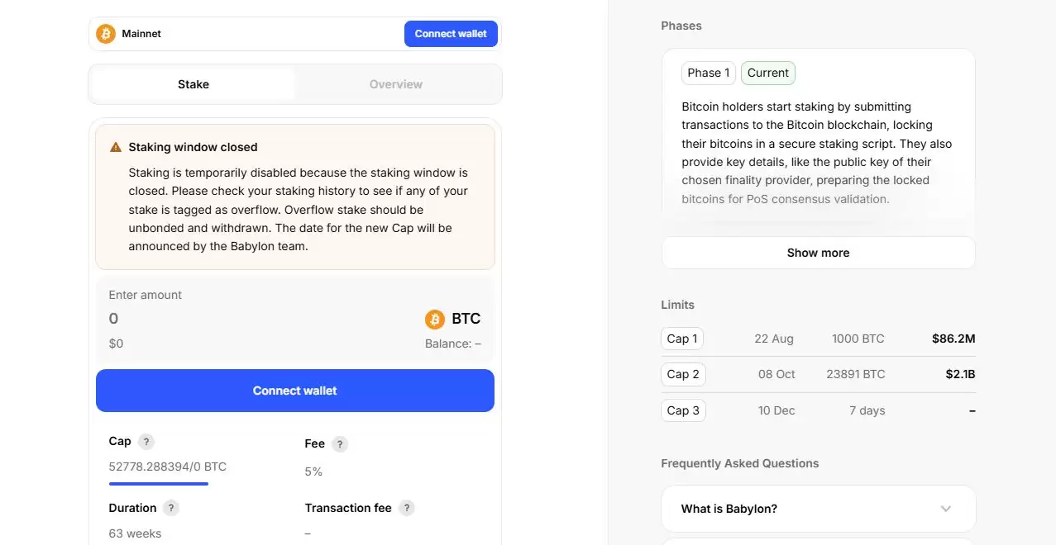Select the Stake tab
This screenshot has height=545, width=1056.
pos(193,83)
